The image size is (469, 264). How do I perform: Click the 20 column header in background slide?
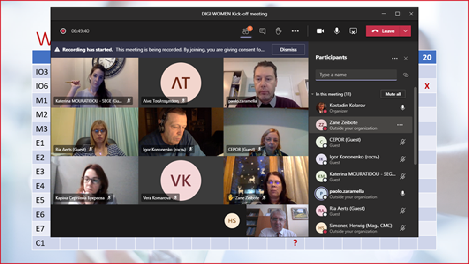coord(427,57)
